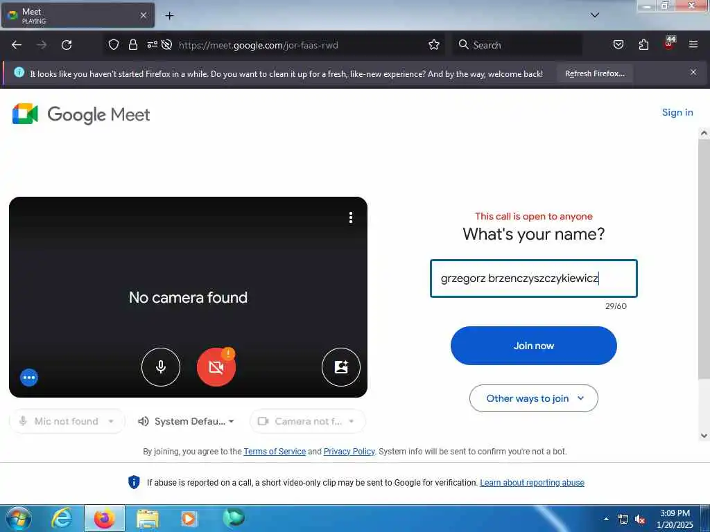Click the tracking protection shield icon

[114, 44]
